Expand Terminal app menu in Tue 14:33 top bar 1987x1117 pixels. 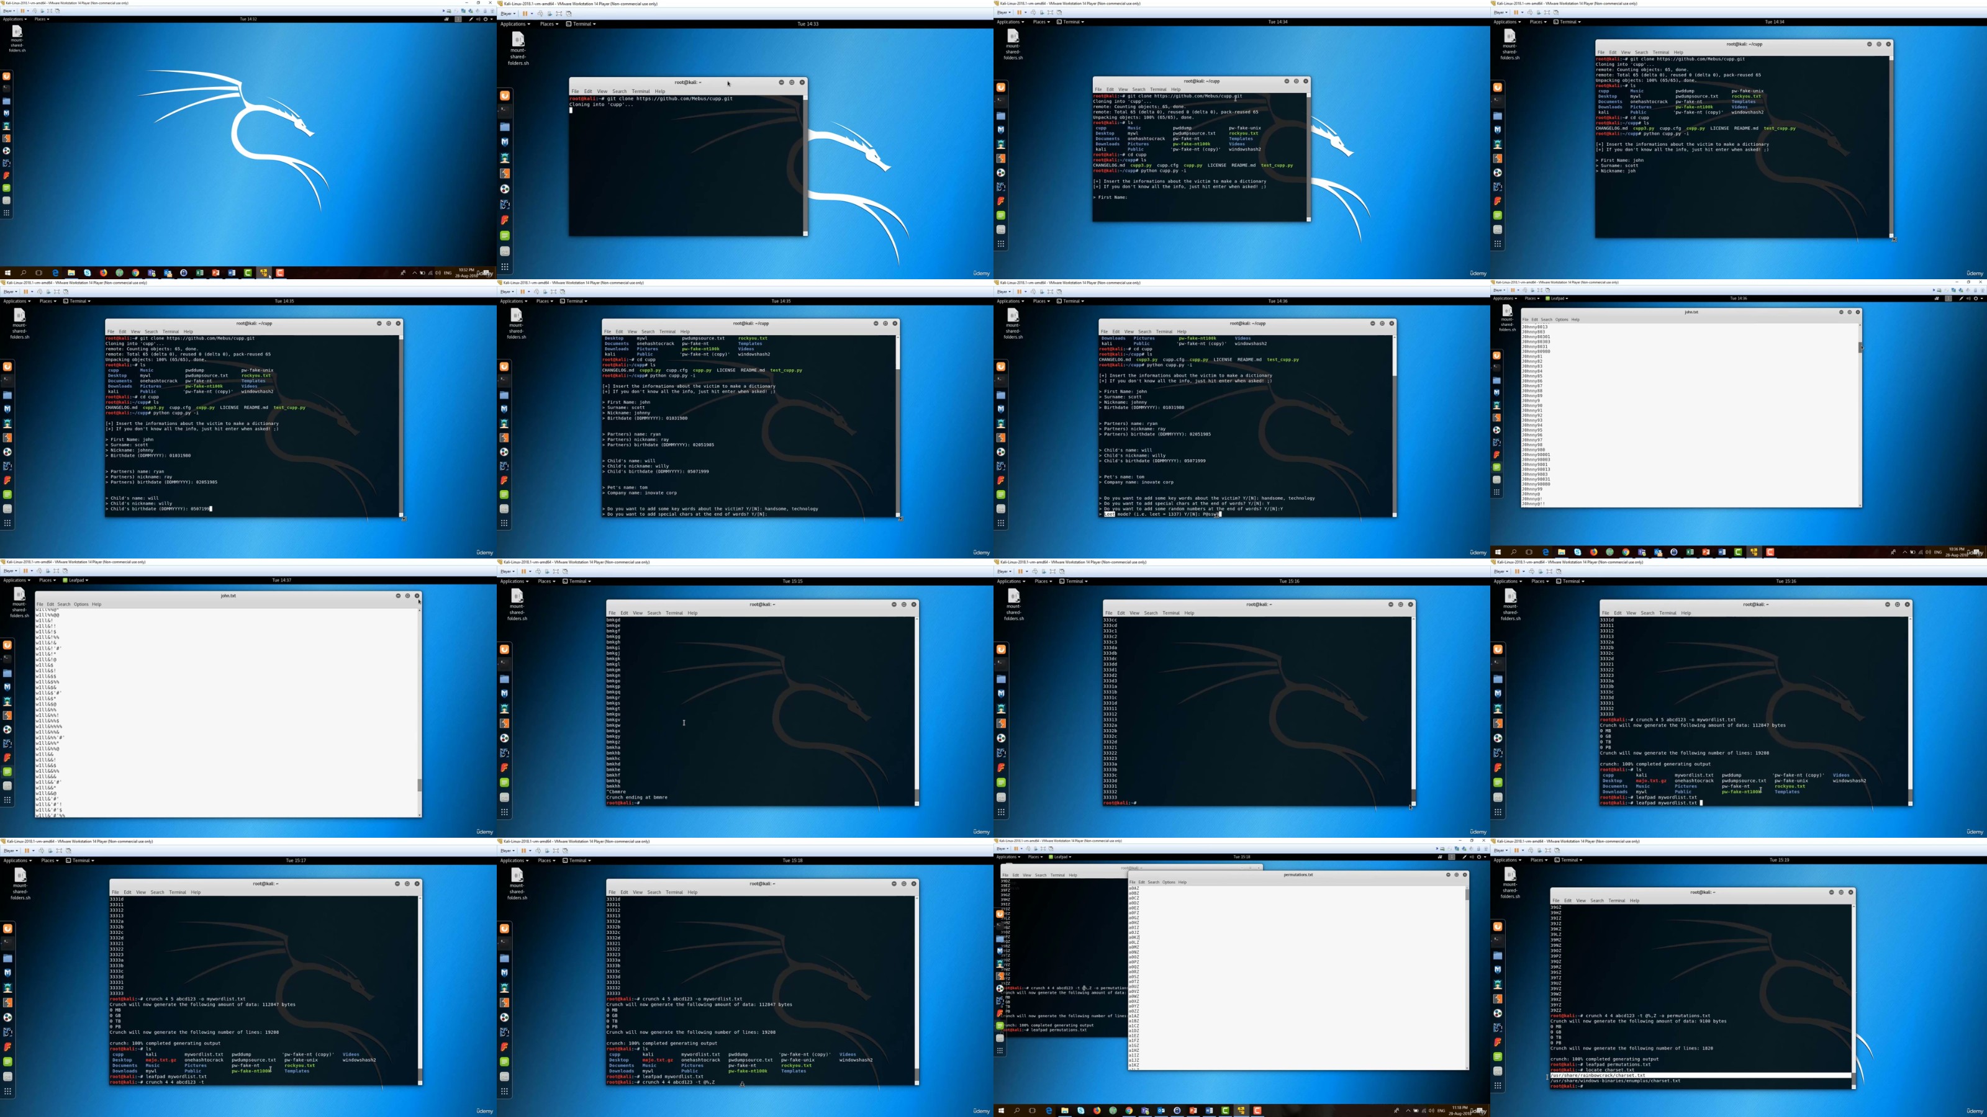[582, 24]
